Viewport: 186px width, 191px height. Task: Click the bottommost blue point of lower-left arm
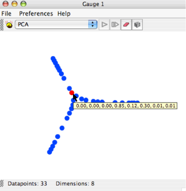point(49,152)
